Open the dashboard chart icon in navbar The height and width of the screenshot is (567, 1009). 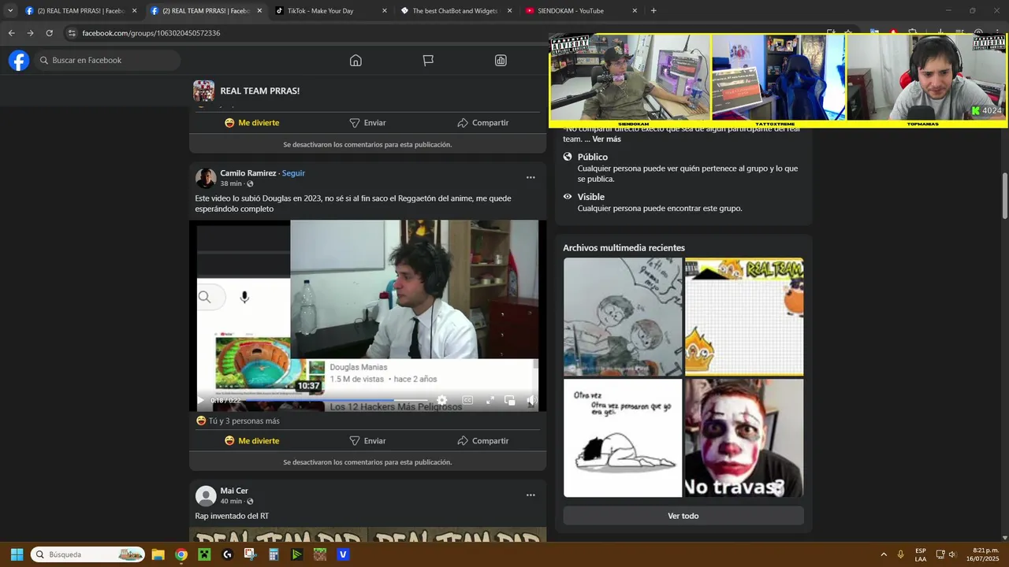coord(501,61)
